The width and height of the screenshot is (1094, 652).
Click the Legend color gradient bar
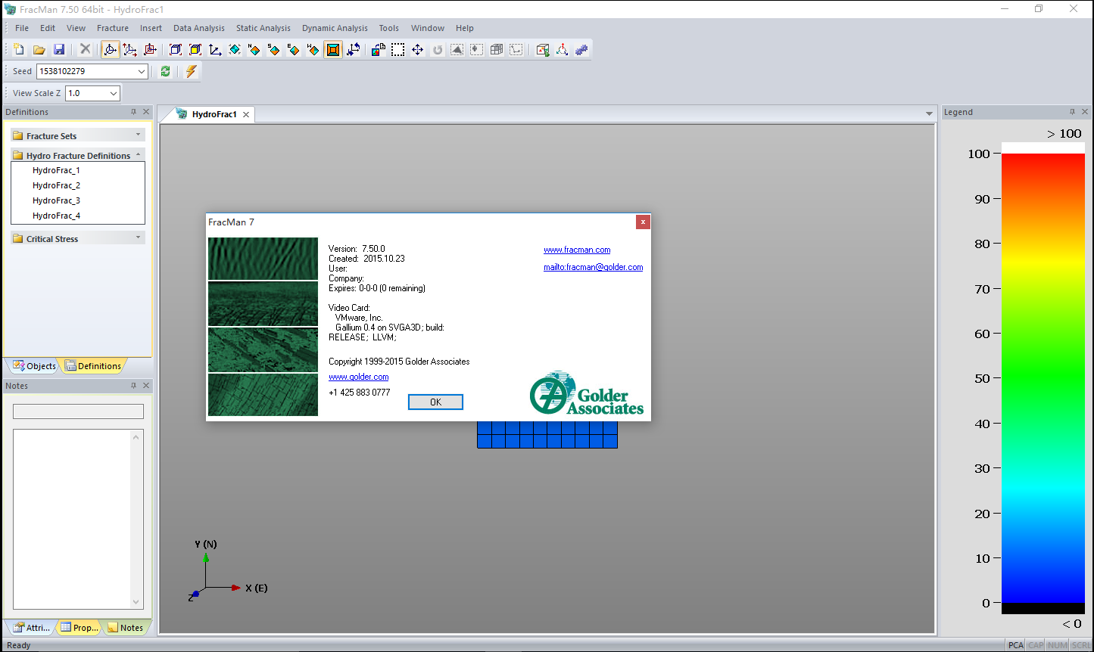pos(1043,378)
